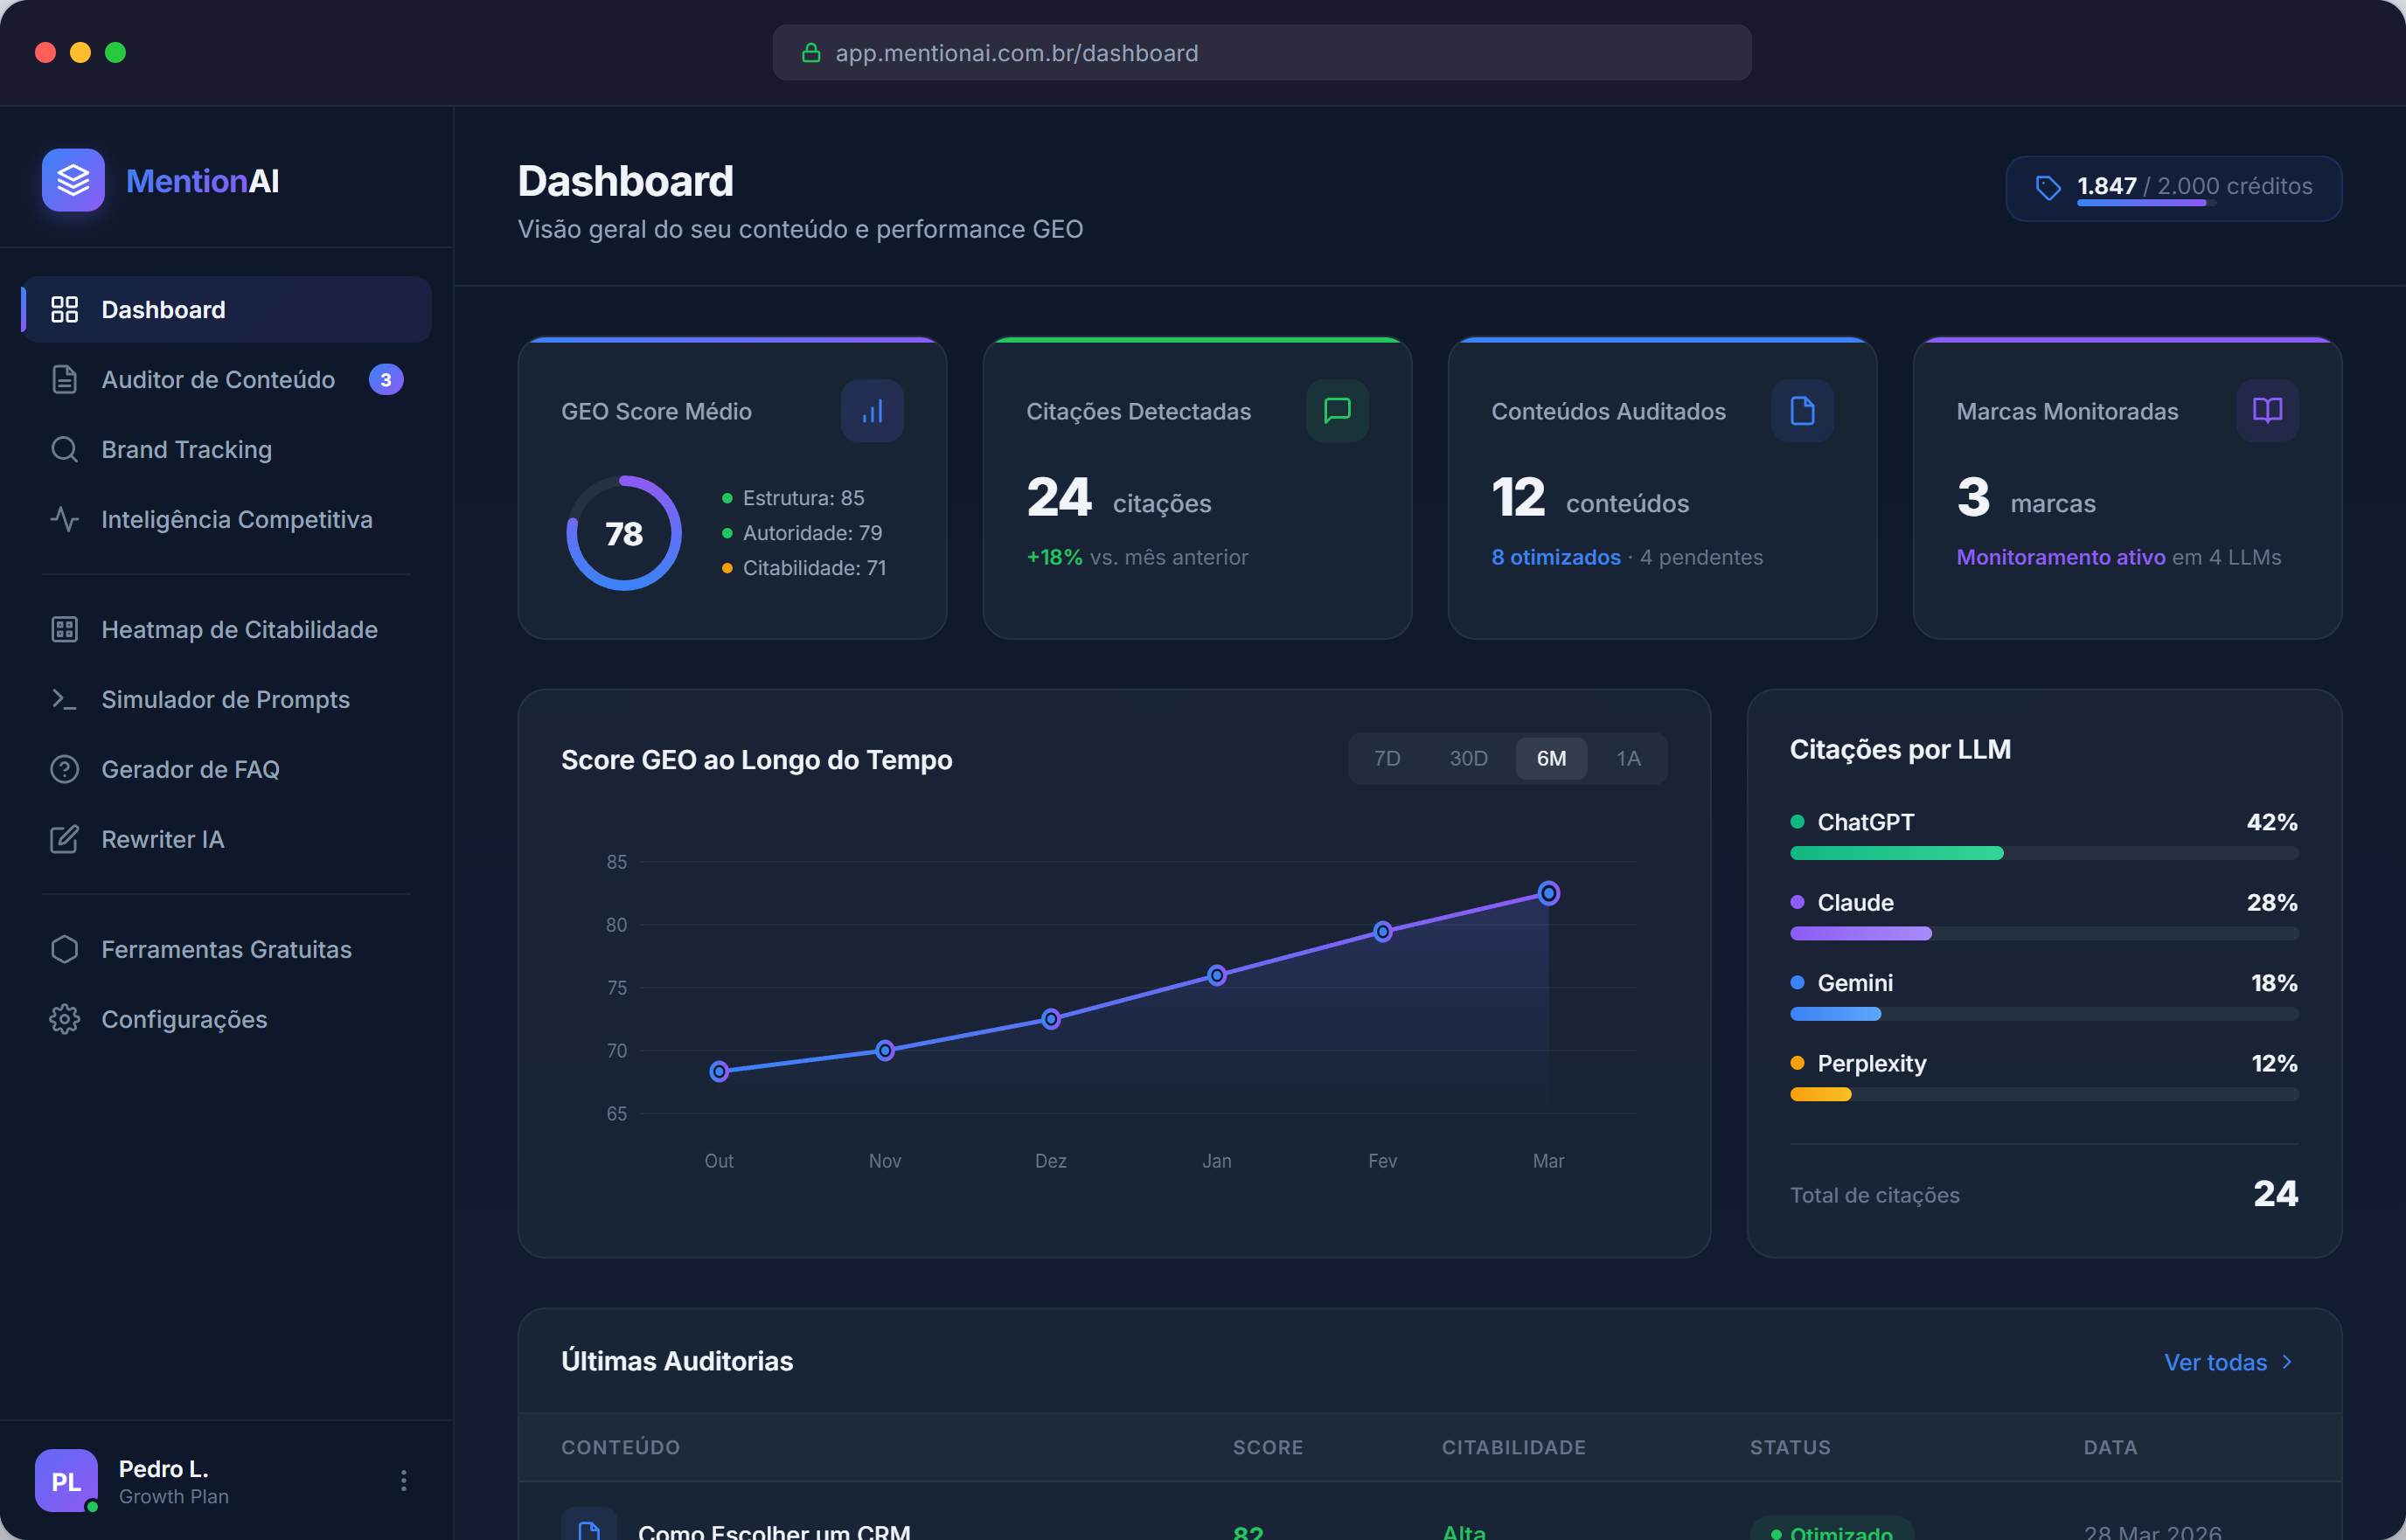Select the MentionAI logo icon

72,180
